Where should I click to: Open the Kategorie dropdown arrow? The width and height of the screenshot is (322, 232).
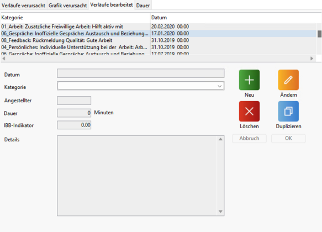[219, 86]
